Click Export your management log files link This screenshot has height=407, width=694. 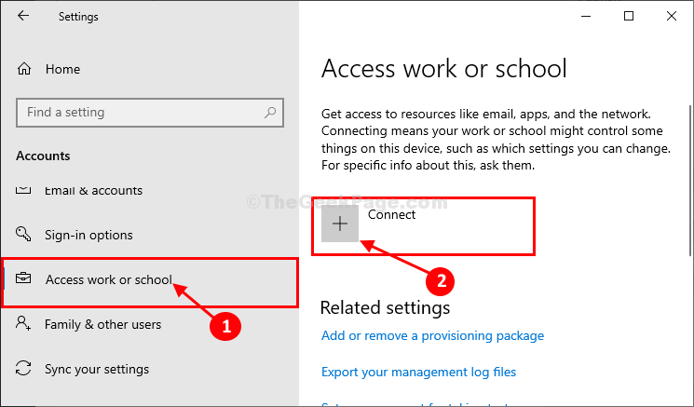[x=418, y=372]
